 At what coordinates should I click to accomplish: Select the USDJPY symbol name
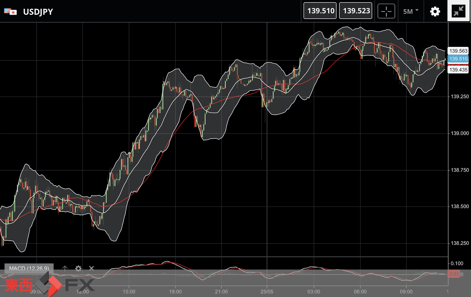[x=38, y=12]
